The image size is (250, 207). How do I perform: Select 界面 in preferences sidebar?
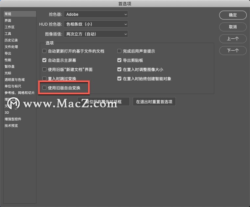(x=8, y=21)
